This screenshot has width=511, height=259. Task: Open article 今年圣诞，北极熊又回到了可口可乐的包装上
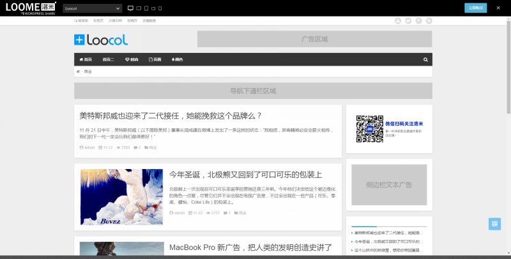click(x=245, y=175)
